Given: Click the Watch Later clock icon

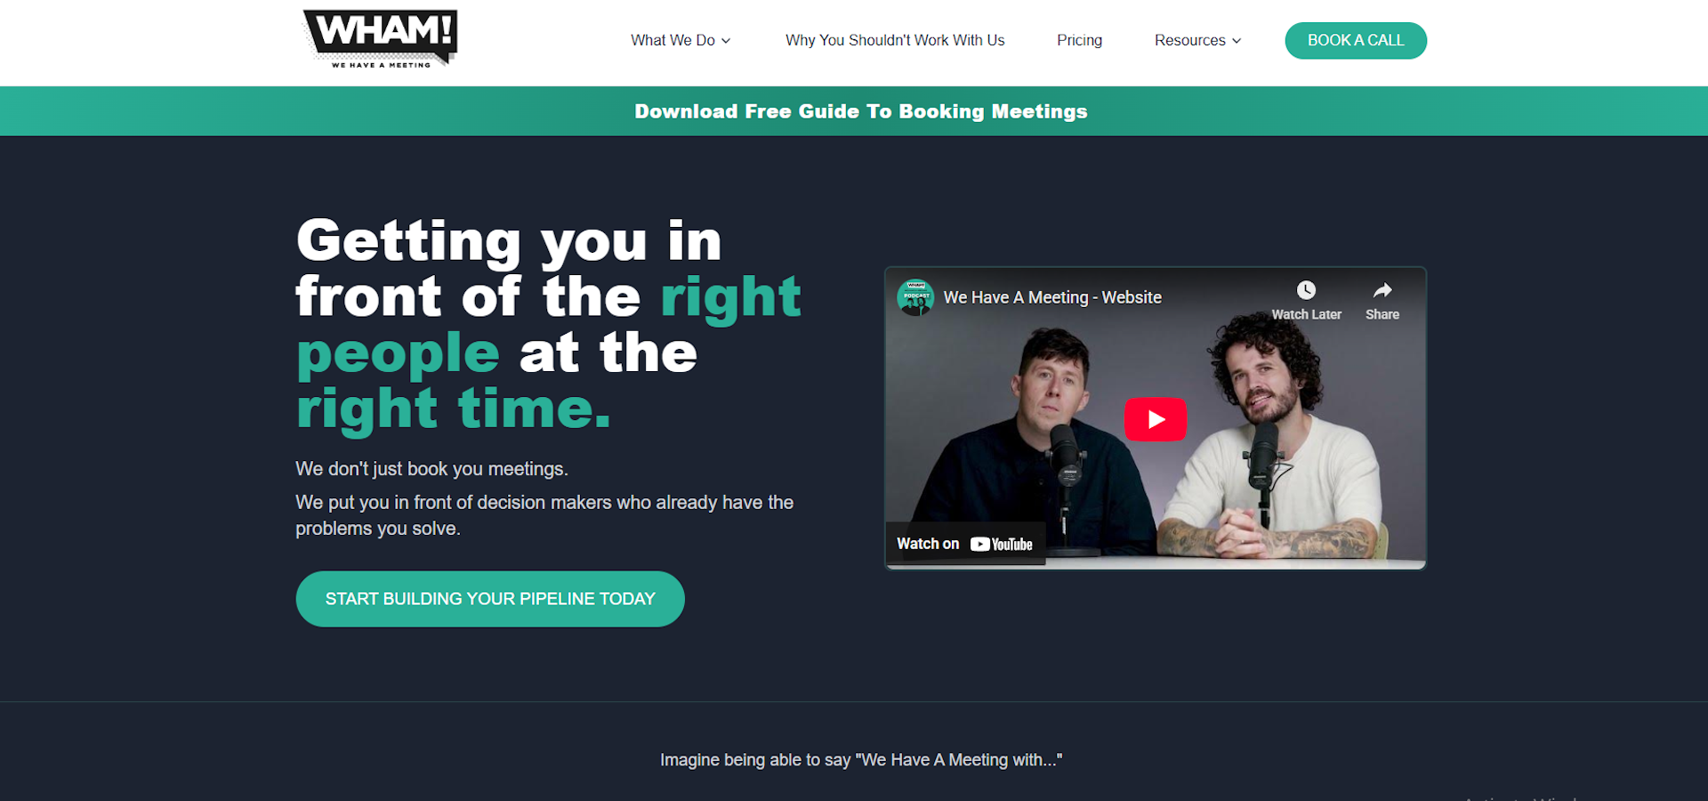Looking at the screenshot, I should tap(1306, 290).
